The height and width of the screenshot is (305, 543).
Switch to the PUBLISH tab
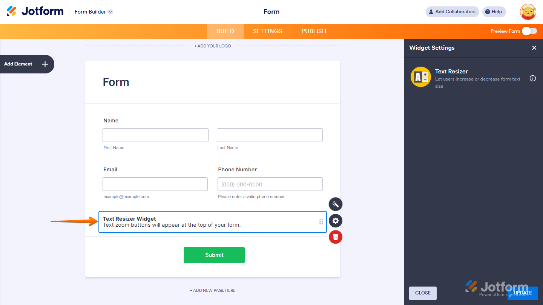point(313,31)
